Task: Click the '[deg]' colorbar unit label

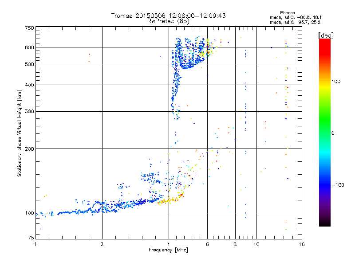Action: click(x=326, y=36)
